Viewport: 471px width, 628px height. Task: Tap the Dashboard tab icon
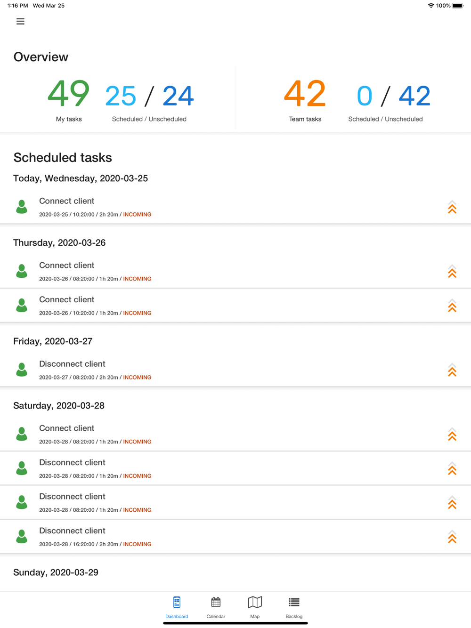coord(177,602)
